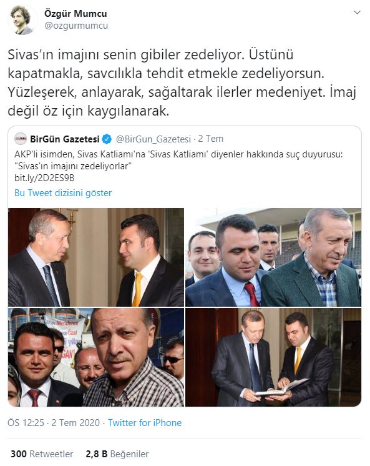Open the Twitter for iPhone source link
This screenshot has width=370, height=466.
[x=145, y=423]
